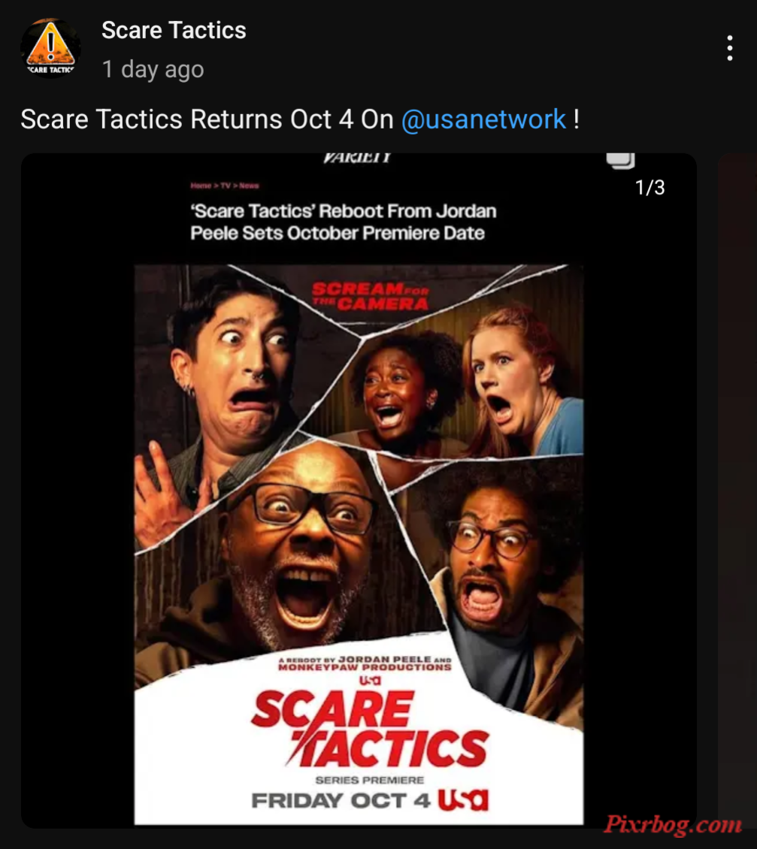Open the Scare Tactics channel avatar

50,48
